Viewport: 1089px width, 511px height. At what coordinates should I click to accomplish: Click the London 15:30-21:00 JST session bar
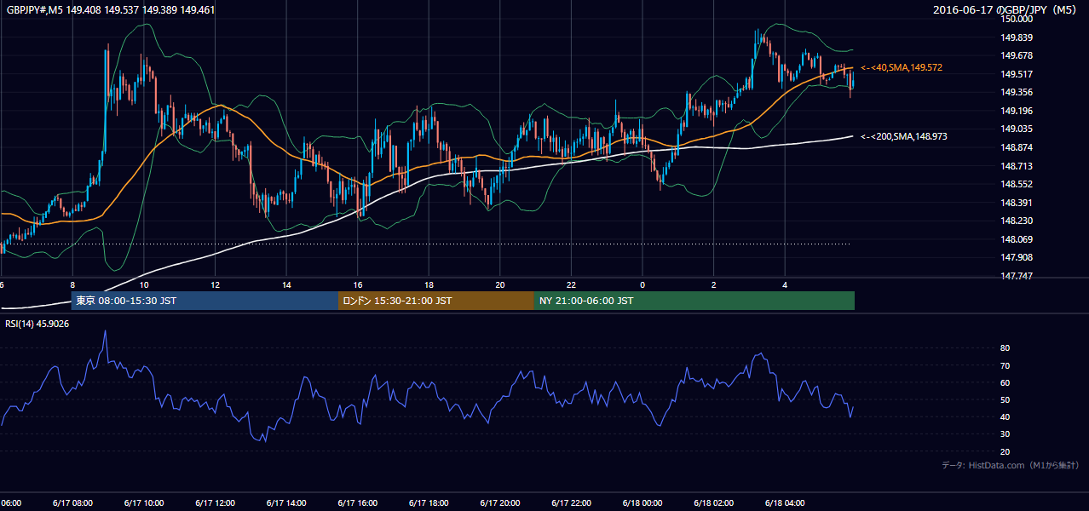(x=436, y=301)
